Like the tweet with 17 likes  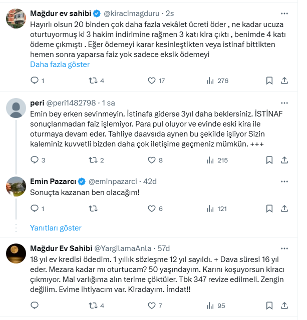click(152, 80)
